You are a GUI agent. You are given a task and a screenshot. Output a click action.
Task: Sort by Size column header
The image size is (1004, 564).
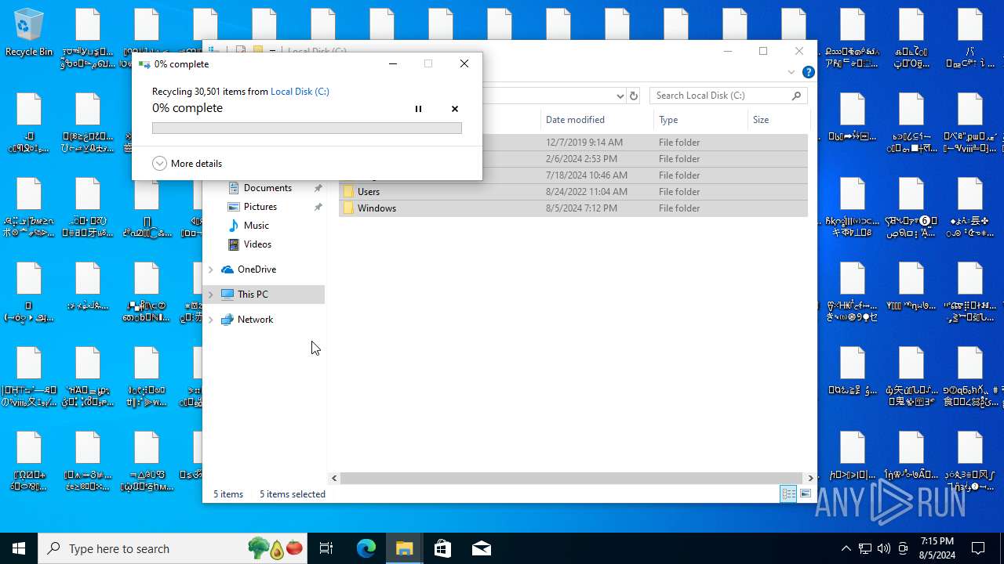coord(777,120)
